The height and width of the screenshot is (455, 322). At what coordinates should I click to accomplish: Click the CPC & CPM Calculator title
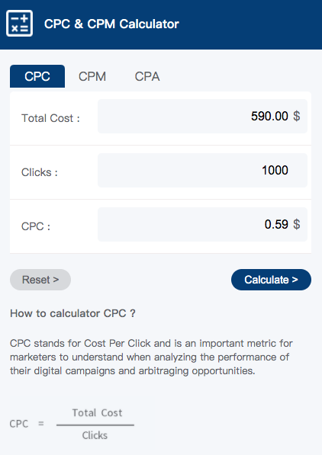tap(111, 24)
